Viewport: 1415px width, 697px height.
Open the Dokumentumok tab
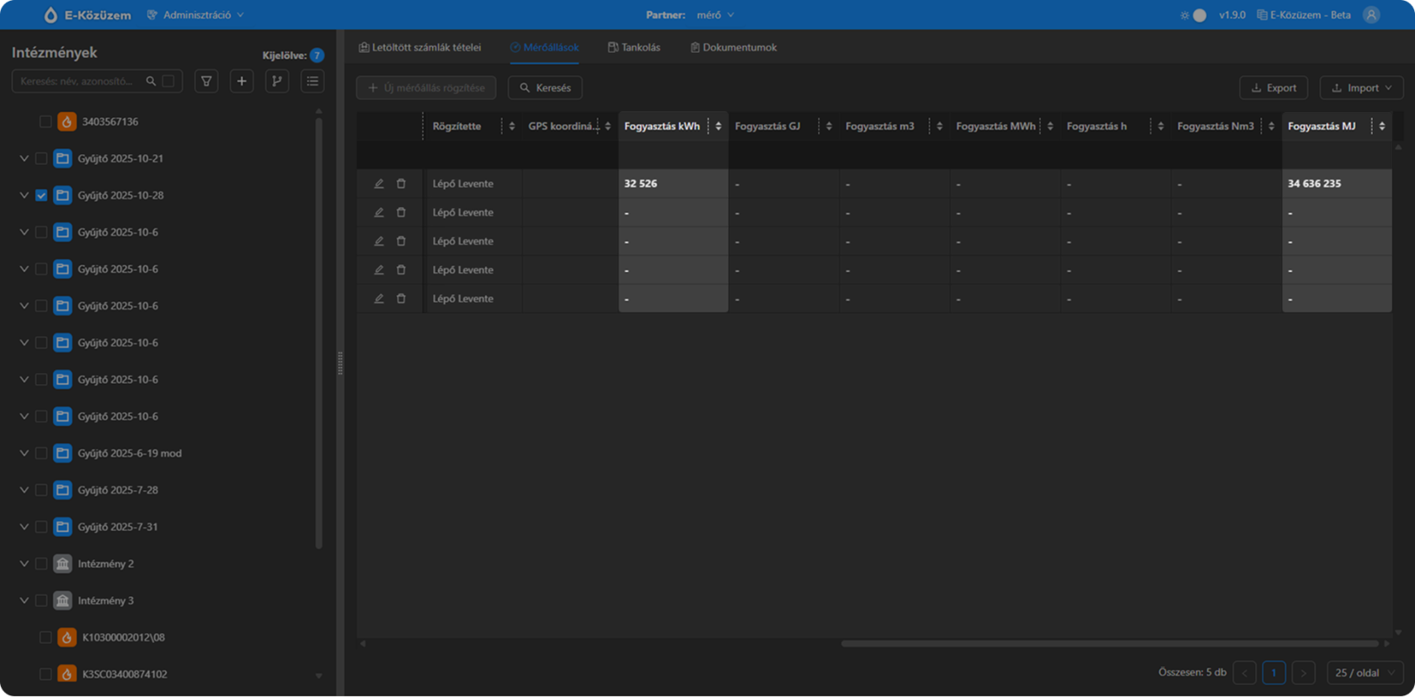click(734, 48)
